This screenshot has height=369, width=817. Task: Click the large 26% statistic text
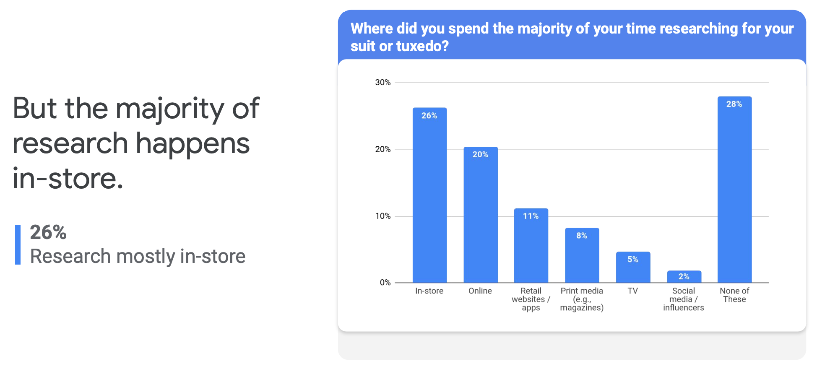point(48,232)
